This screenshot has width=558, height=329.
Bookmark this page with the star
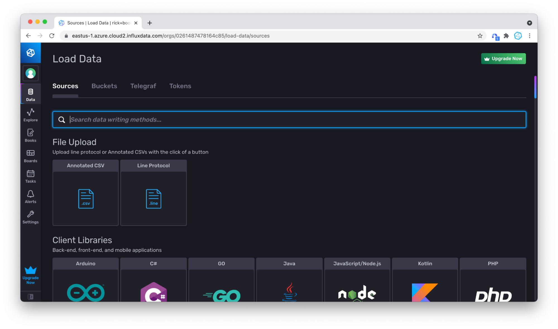pos(480,36)
